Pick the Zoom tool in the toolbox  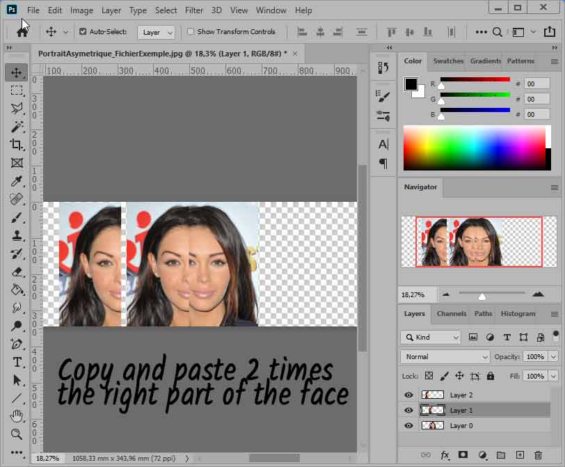(x=17, y=434)
